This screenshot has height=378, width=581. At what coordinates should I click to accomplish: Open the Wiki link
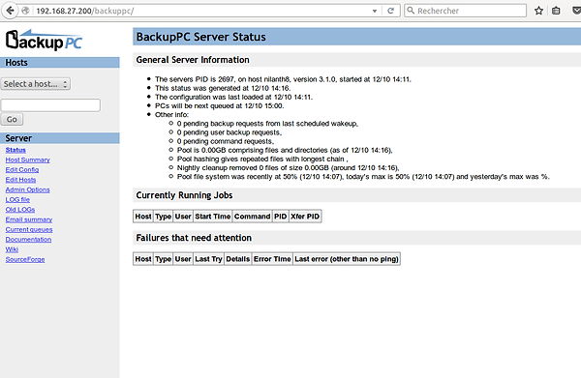click(x=12, y=249)
